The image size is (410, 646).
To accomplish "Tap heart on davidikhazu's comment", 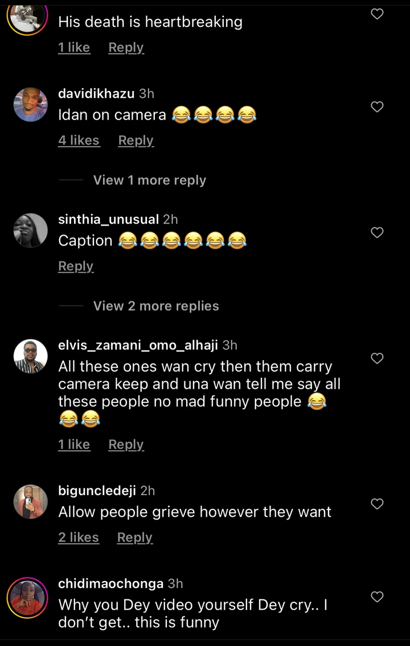I will pos(377,106).
